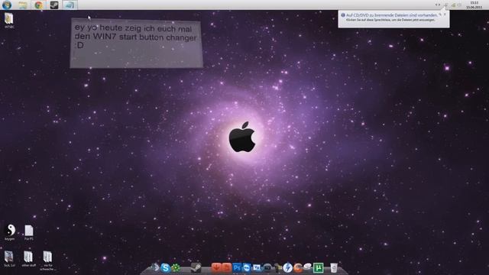Launch uTorrent from the dock
Screen dimensions: 489x275
[x=318, y=267]
